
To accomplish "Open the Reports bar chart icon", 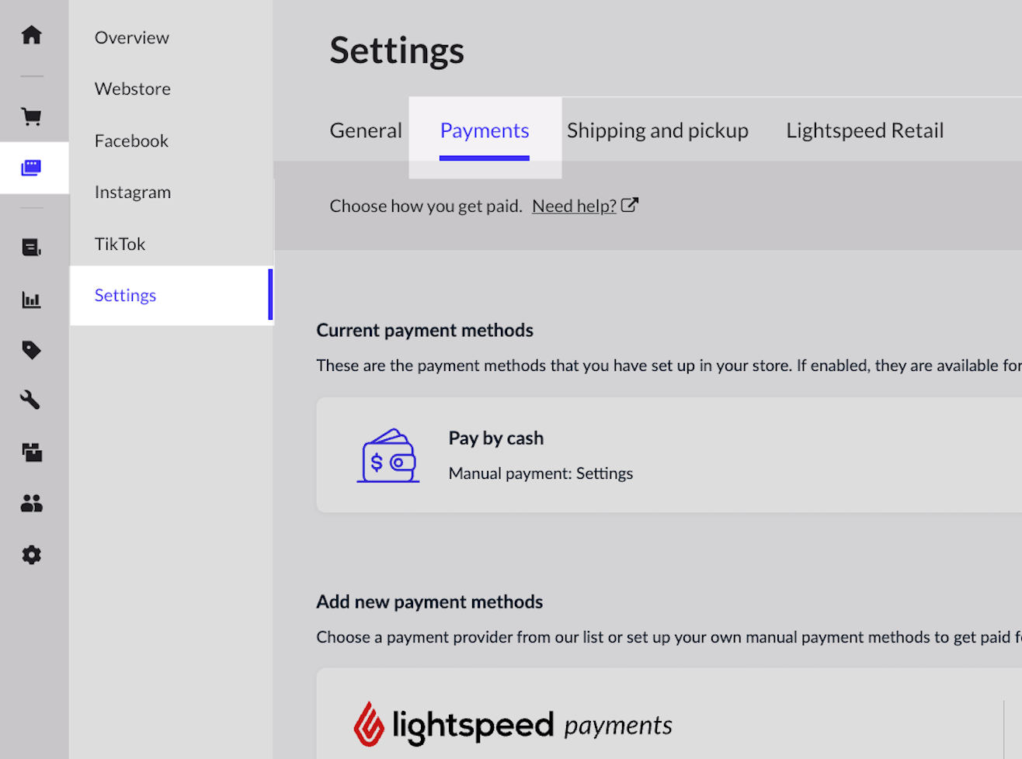I will pos(31,300).
